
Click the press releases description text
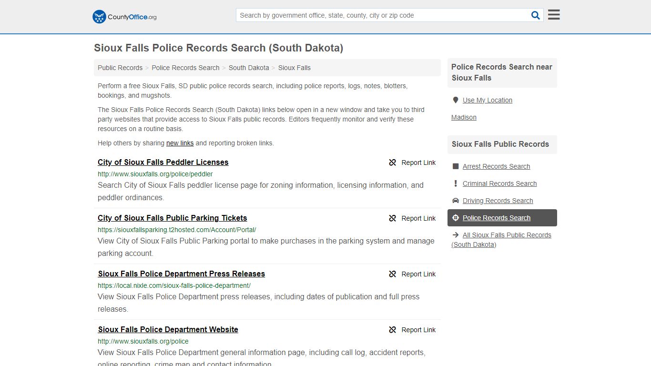pyautogui.click(x=259, y=303)
